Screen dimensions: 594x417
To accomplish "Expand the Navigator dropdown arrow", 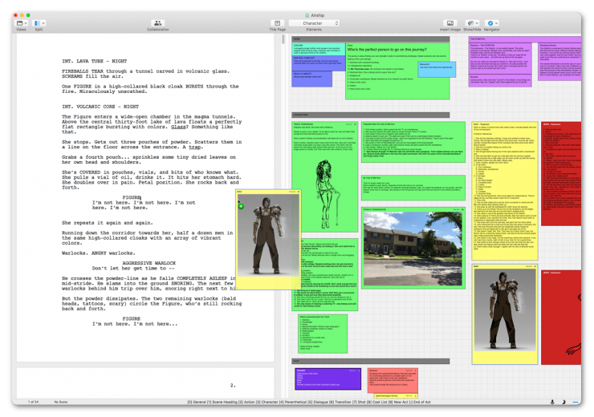I will click(496, 23).
